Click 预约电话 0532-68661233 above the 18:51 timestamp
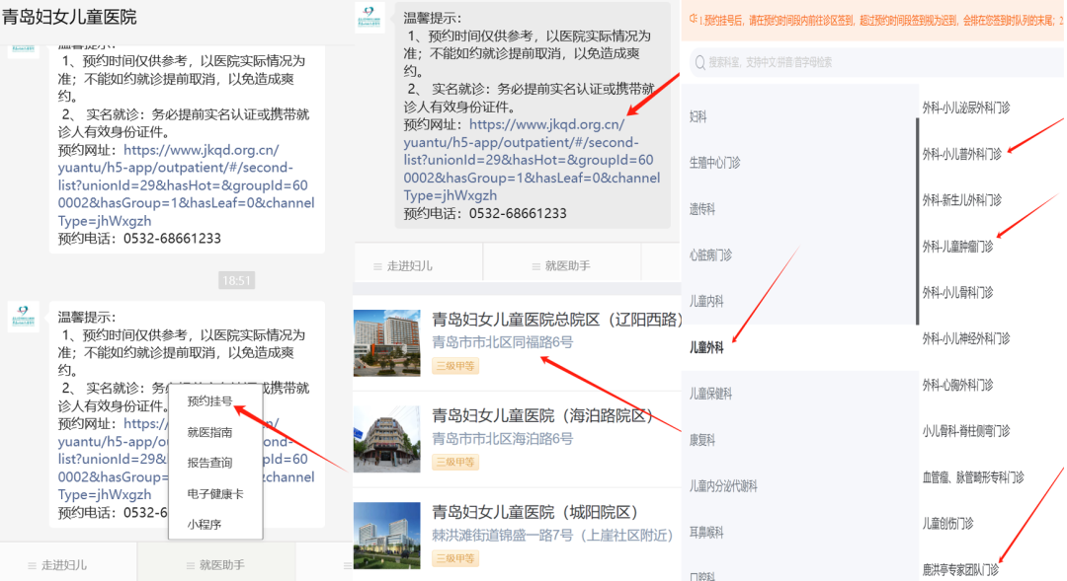 click(139, 239)
